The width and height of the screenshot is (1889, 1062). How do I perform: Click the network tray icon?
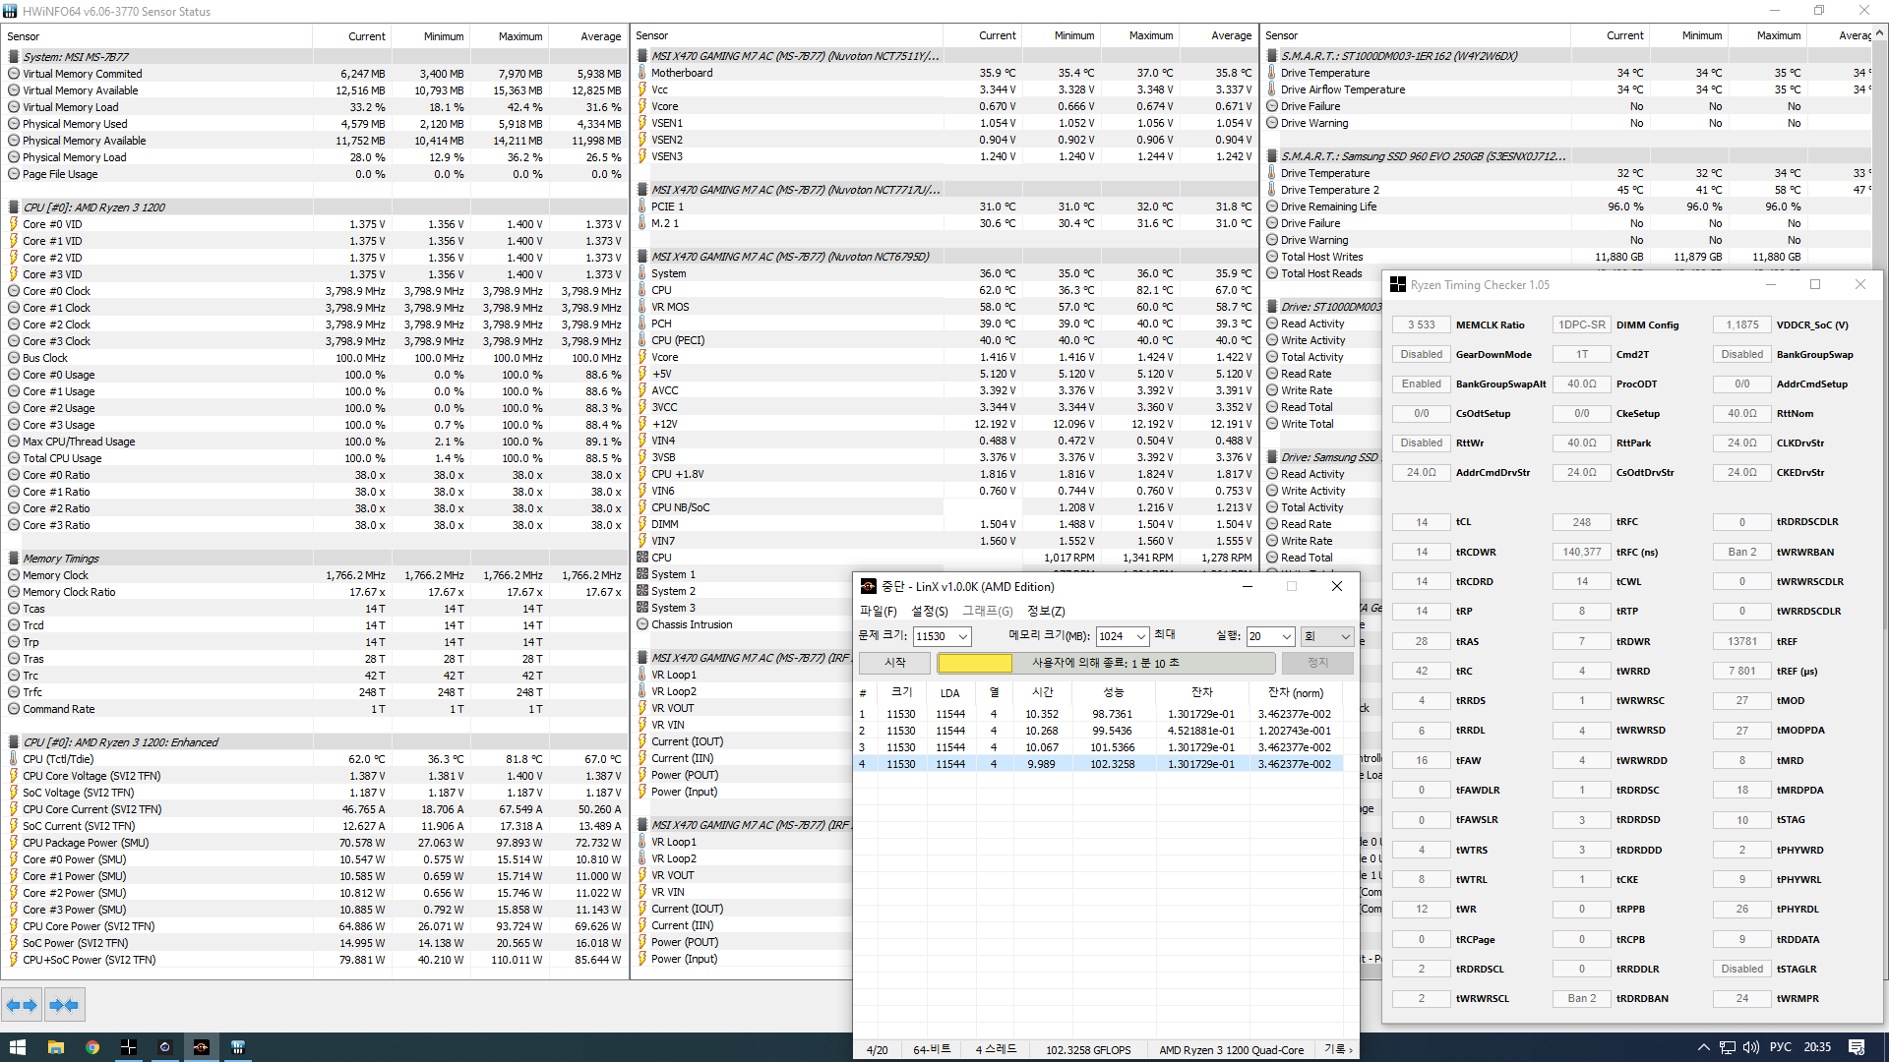1728,1047
